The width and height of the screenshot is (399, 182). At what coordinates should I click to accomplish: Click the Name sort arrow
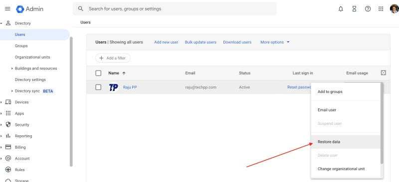(124, 73)
